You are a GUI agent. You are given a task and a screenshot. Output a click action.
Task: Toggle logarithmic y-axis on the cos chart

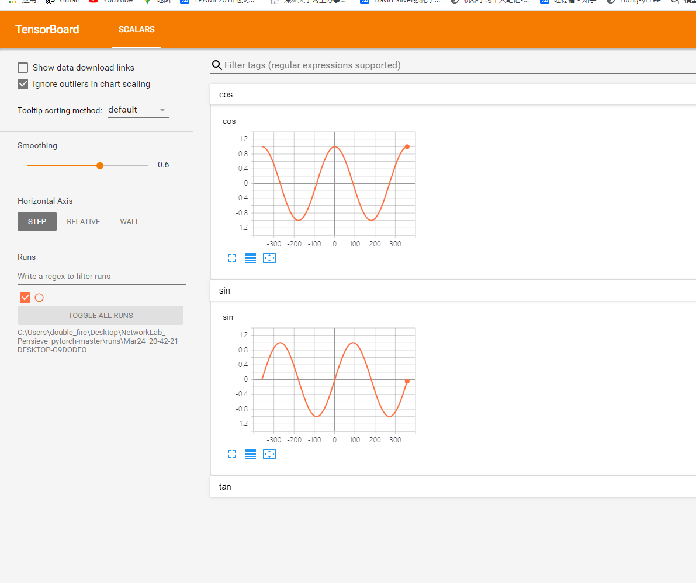pyautogui.click(x=251, y=257)
